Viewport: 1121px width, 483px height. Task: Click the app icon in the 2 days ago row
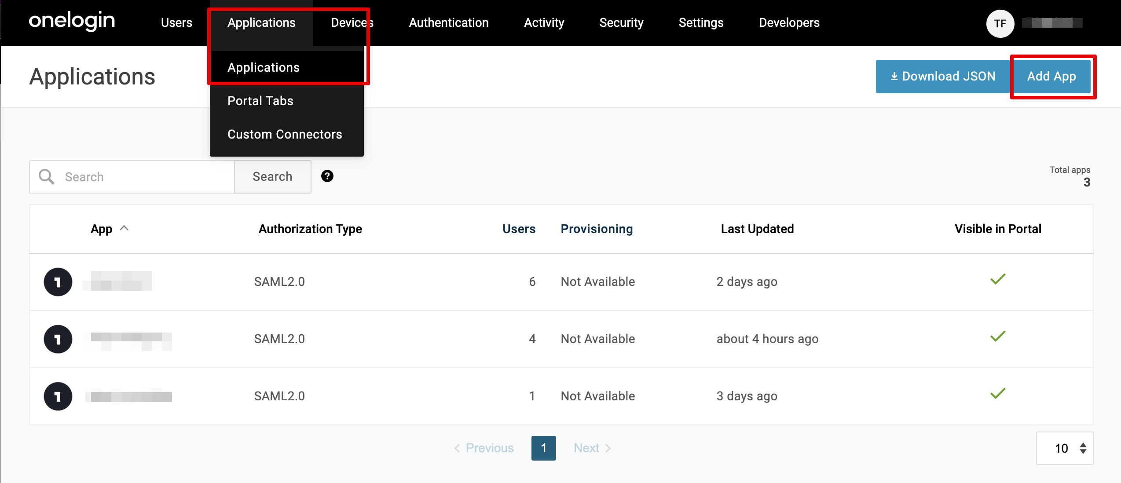click(58, 282)
